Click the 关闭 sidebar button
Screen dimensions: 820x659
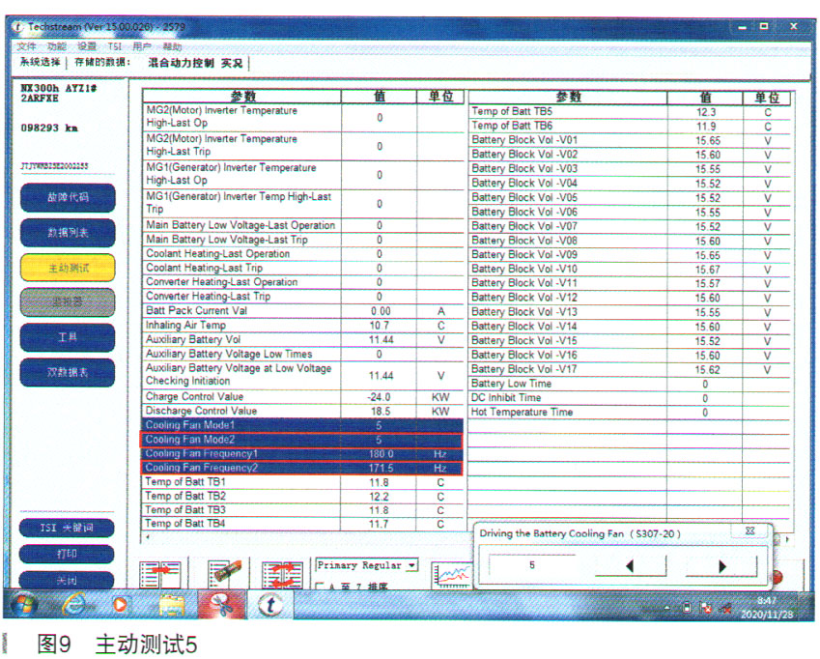tap(67, 580)
